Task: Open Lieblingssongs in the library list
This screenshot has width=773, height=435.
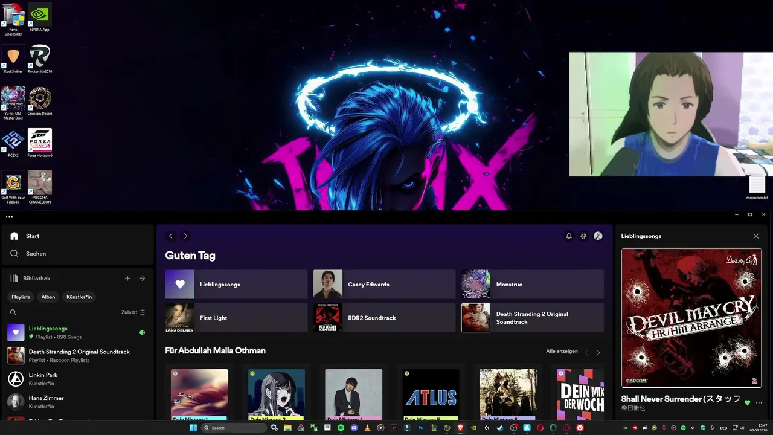Action: tap(78, 332)
